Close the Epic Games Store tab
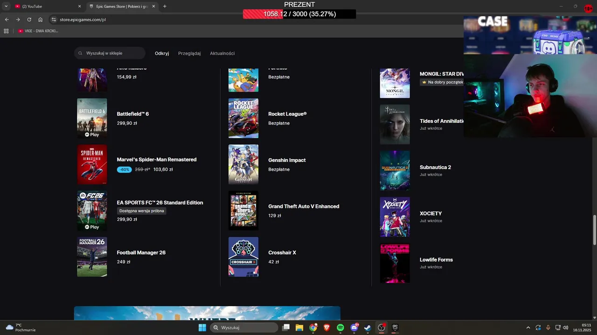Viewport: 597px width, 335px height. 153,7
